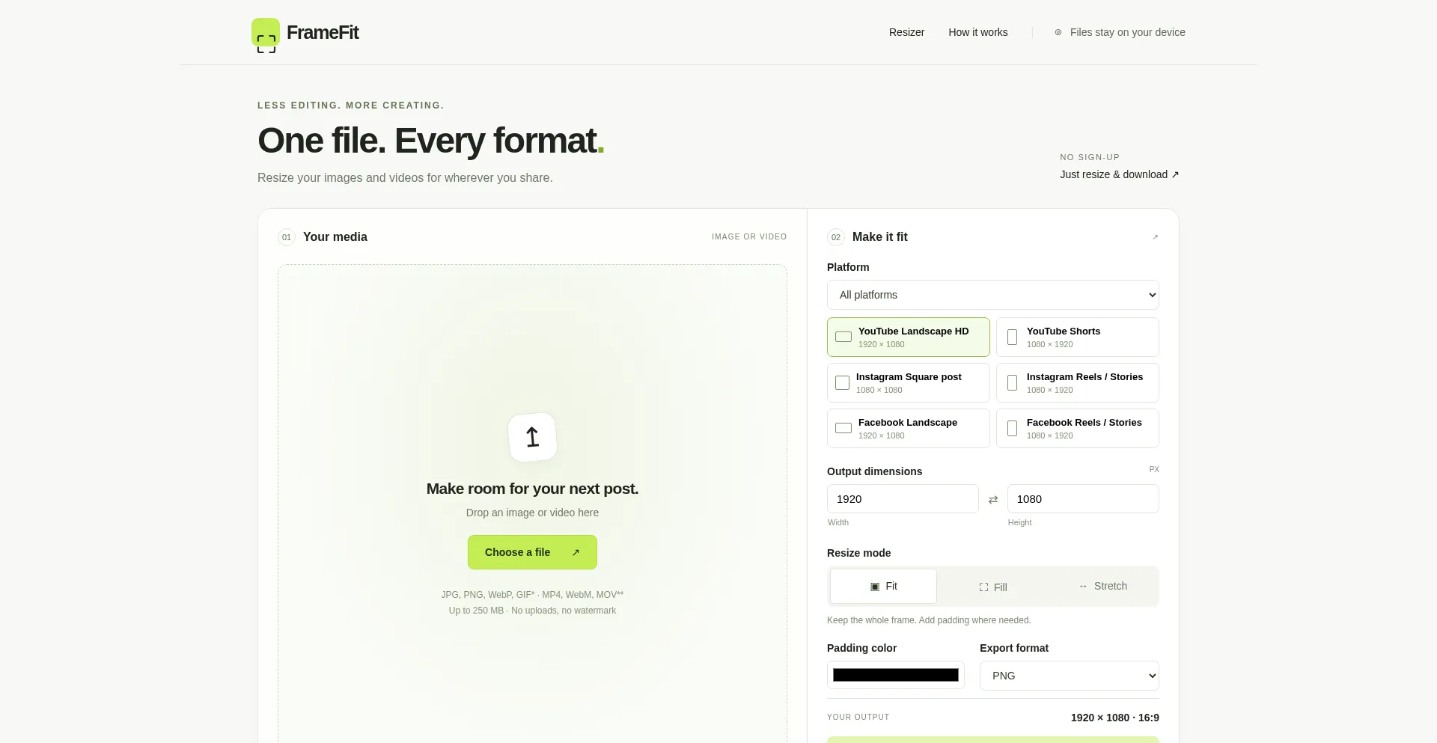The width and height of the screenshot is (1437, 743).
Task: Click the Height input showing 1080
Action: (x=1083, y=499)
